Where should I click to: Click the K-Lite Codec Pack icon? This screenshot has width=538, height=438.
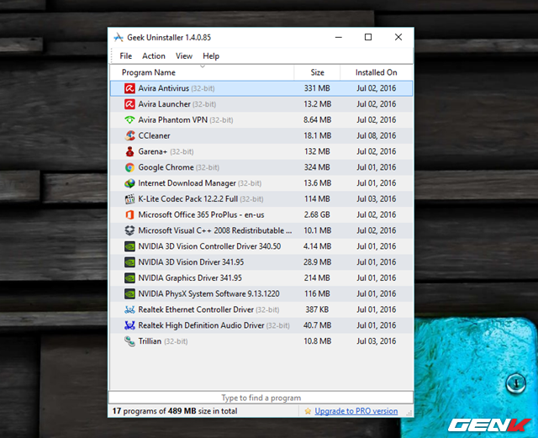tap(129, 199)
